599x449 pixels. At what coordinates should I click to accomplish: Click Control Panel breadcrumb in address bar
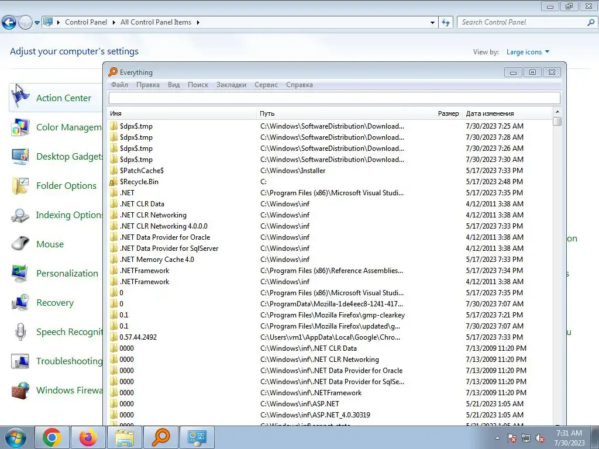click(x=86, y=22)
